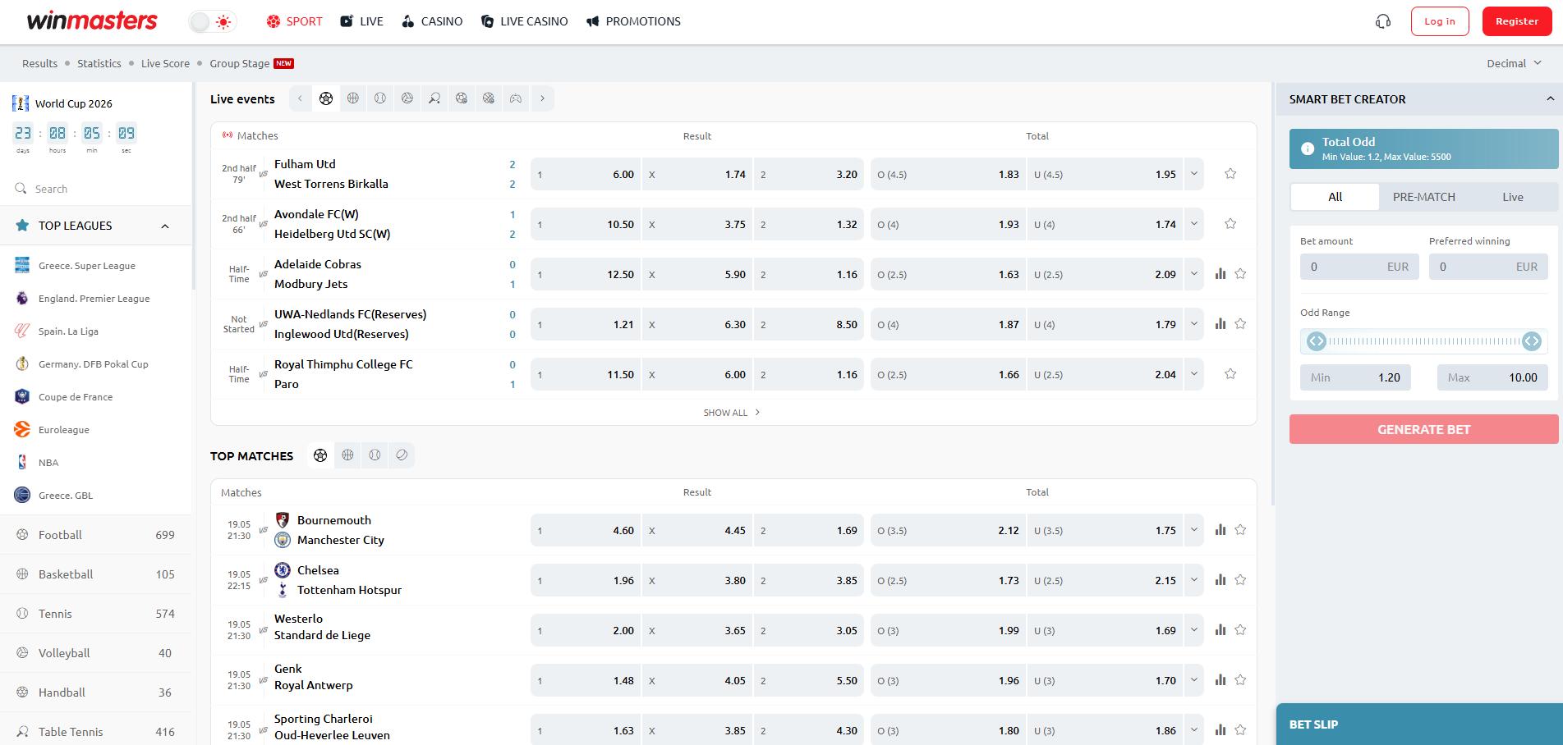Viewport: 1563px width, 745px height.
Task: Expand more markets for Fulham Utd match
Action: click(x=1194, y=174)
